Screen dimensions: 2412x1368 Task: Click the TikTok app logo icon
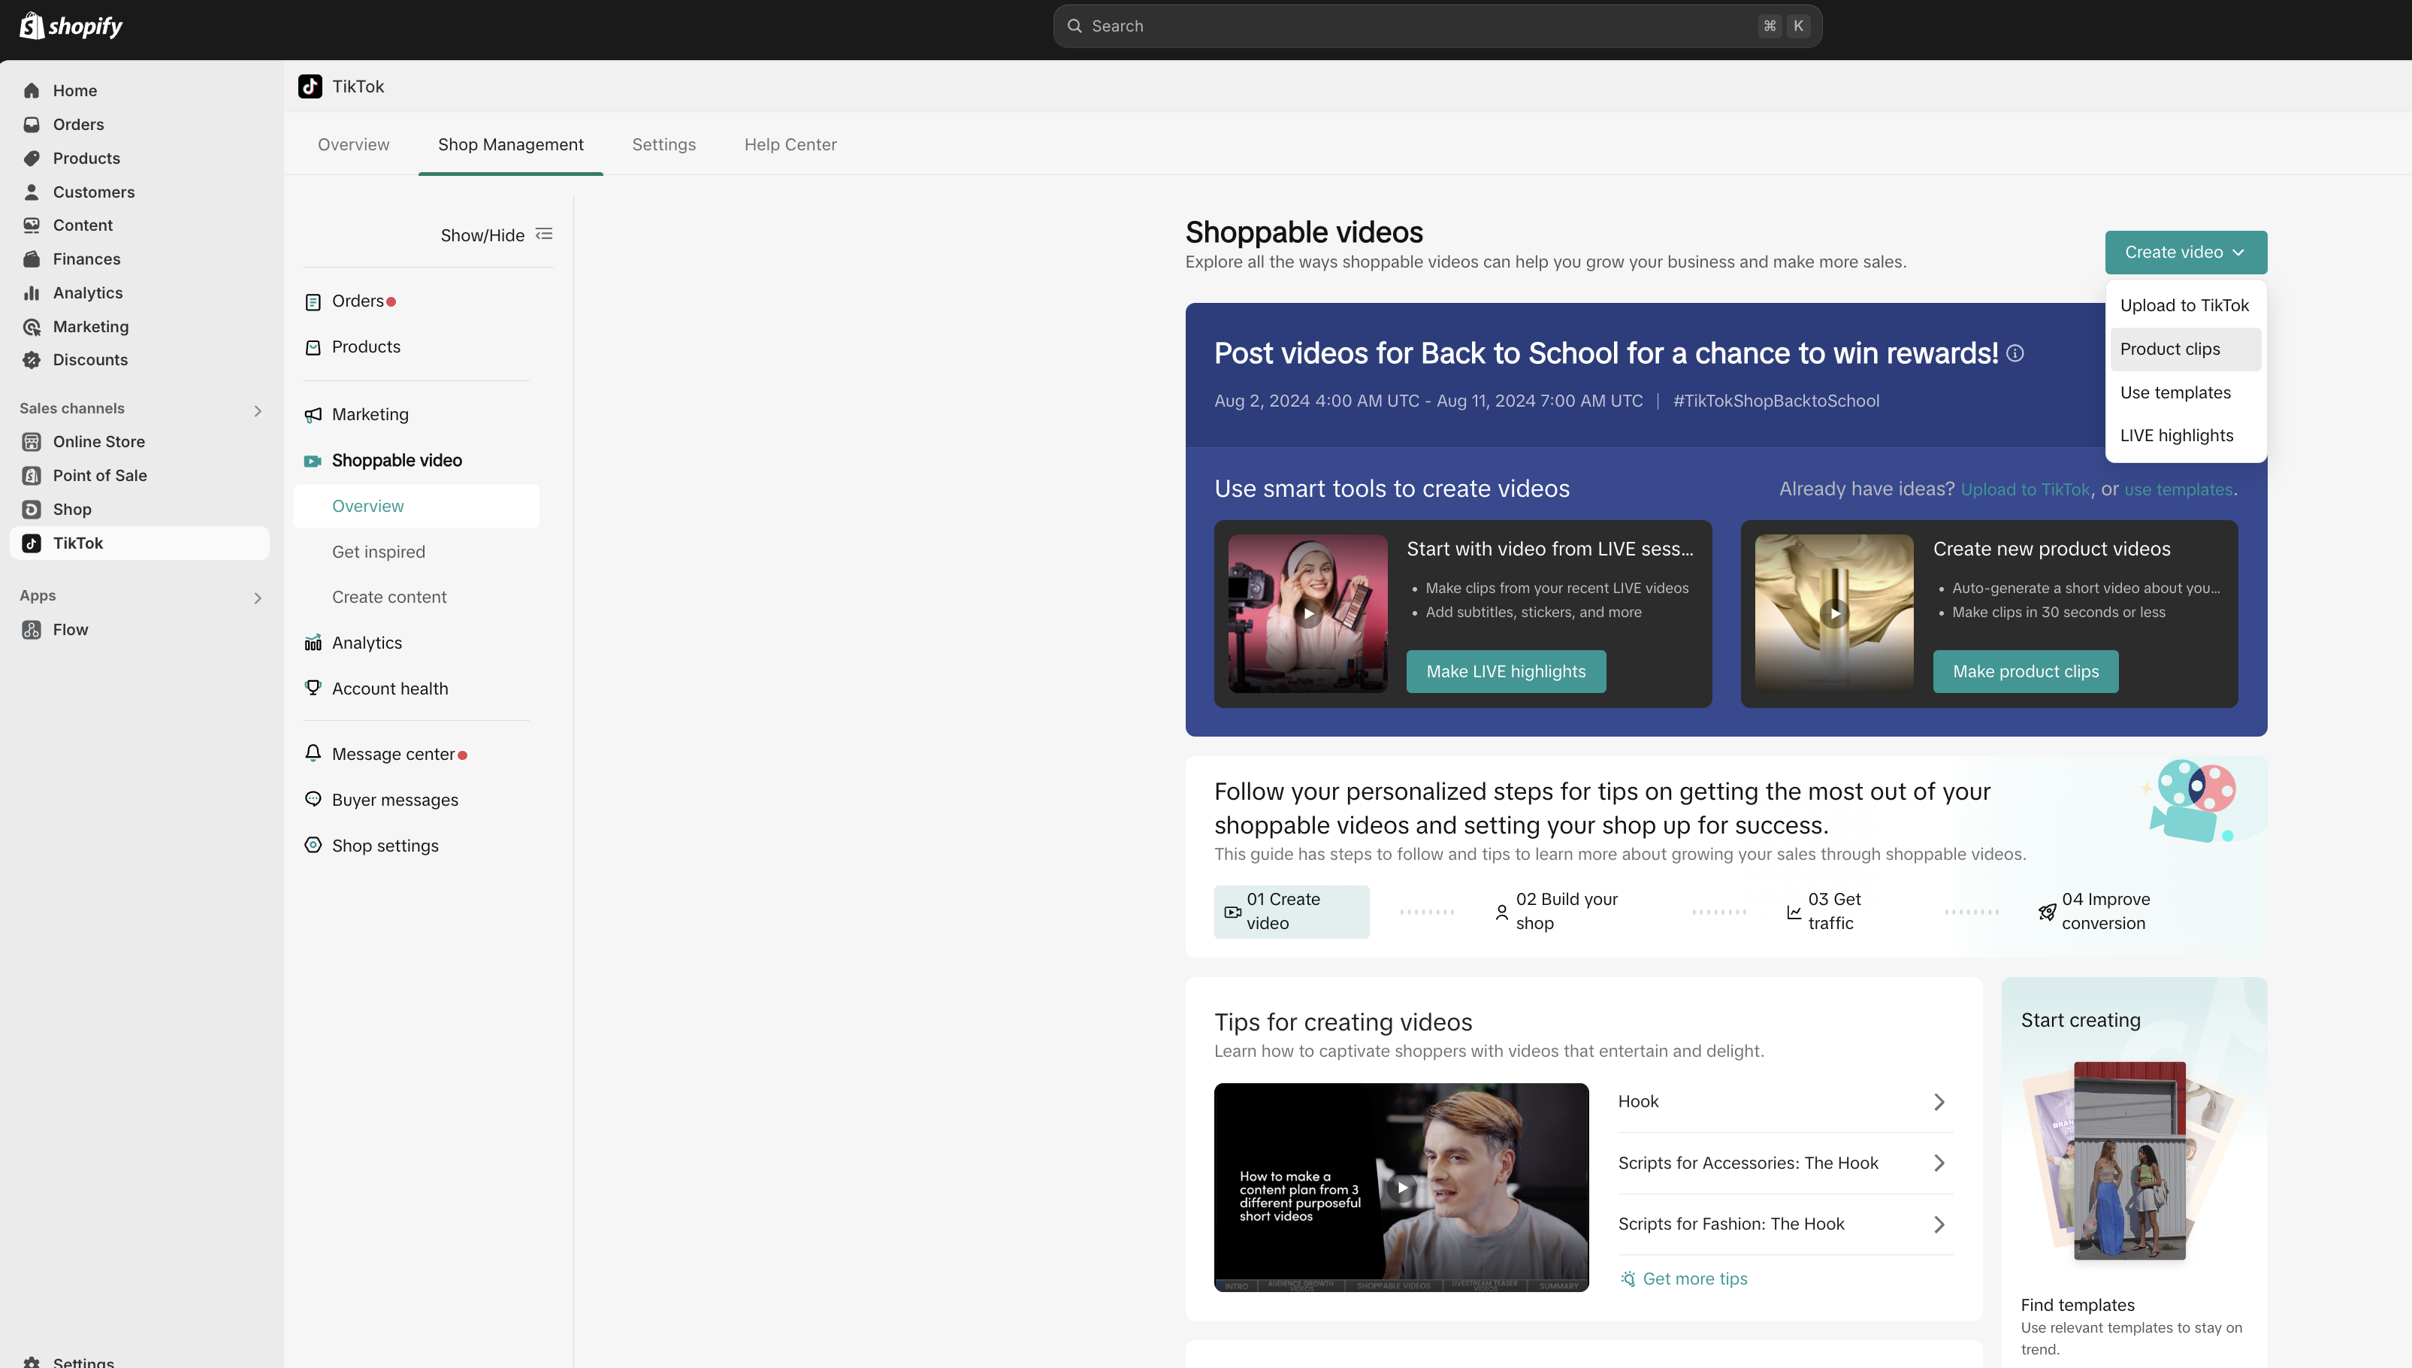(310, 86)
